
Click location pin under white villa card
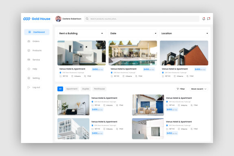click(x=60, y=73)
